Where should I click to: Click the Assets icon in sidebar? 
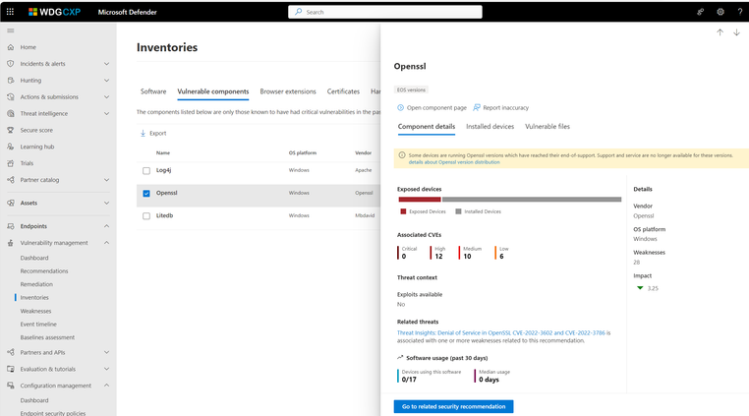point(11,203)
